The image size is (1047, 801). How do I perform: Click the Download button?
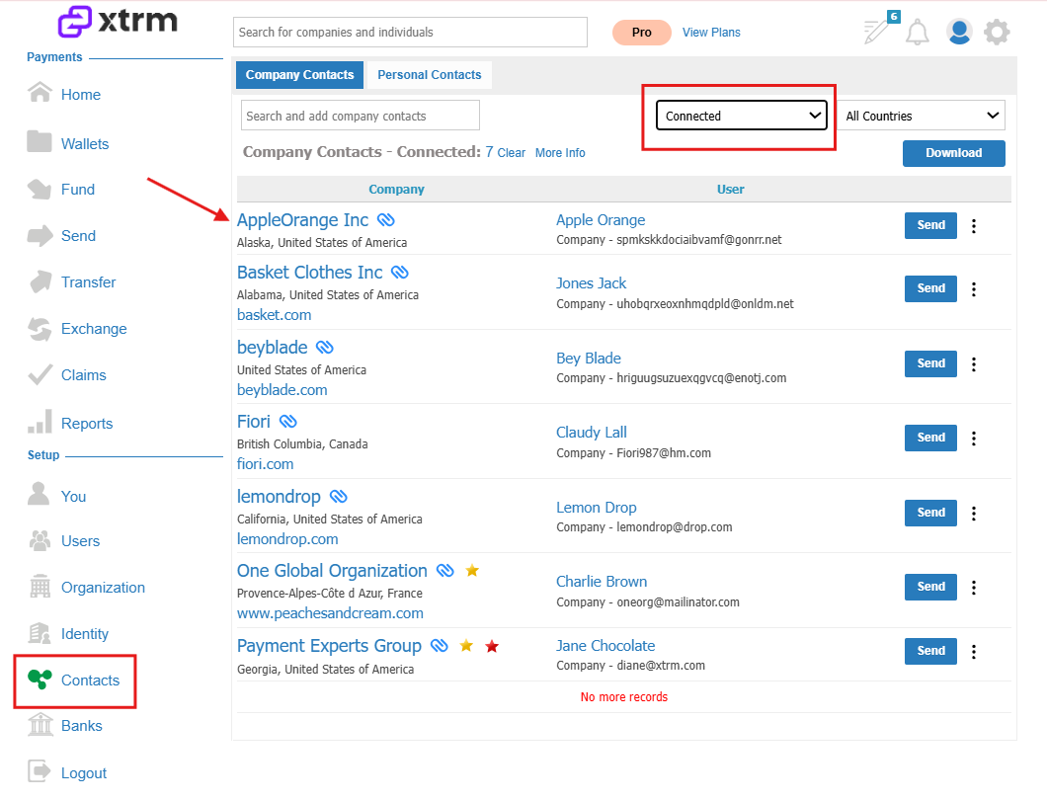[x=953, y=153]
